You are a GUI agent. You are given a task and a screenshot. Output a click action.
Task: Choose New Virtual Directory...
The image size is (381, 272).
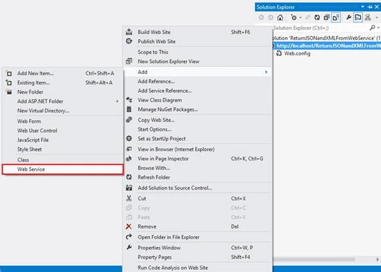[x=63, y=111]
